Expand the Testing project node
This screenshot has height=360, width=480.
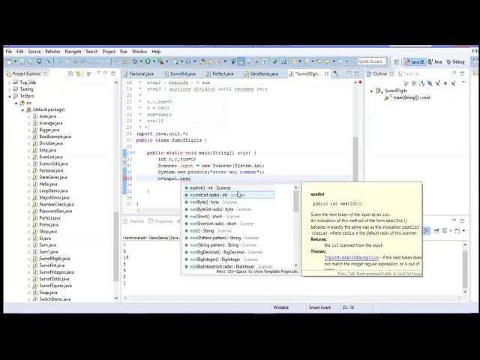click(x=9, y=89)
